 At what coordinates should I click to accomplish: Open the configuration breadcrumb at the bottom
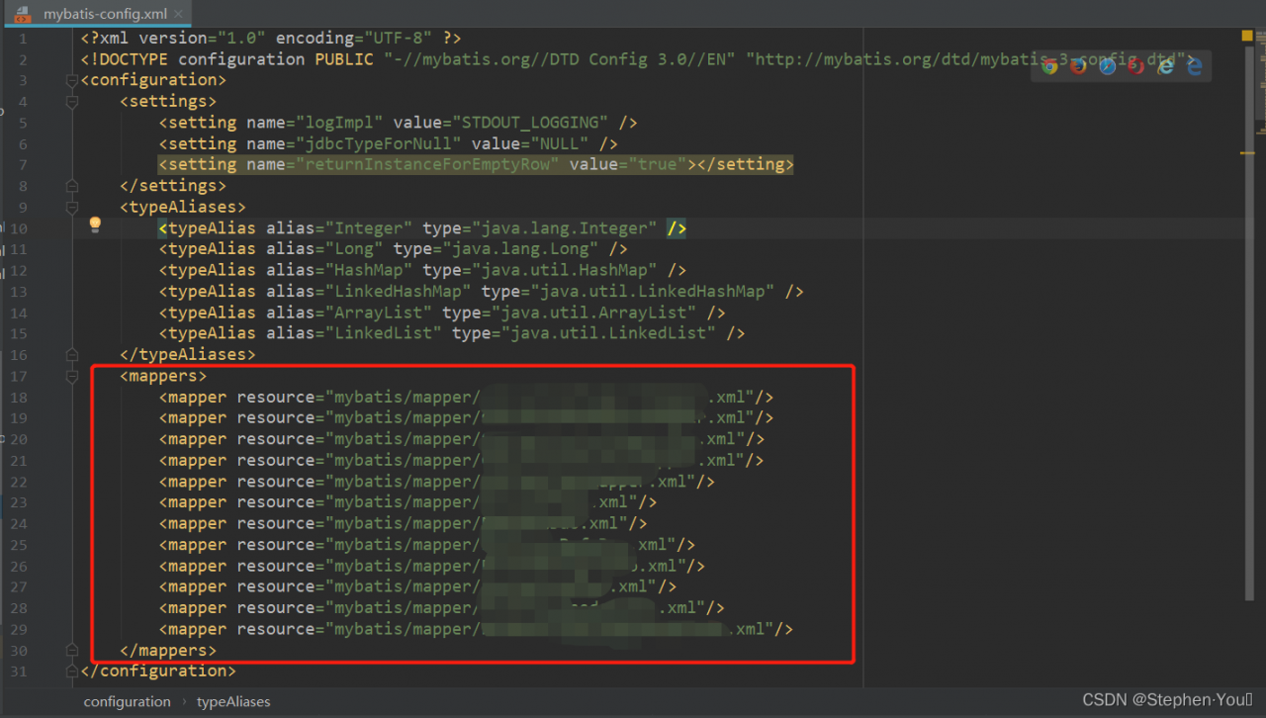(x=127, y=701)
